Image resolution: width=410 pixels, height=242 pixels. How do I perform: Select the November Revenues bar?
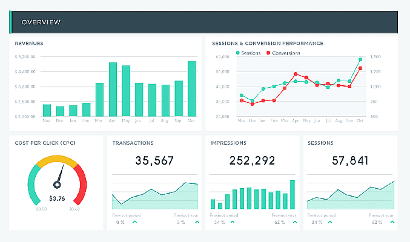click(x=46, y=110)
